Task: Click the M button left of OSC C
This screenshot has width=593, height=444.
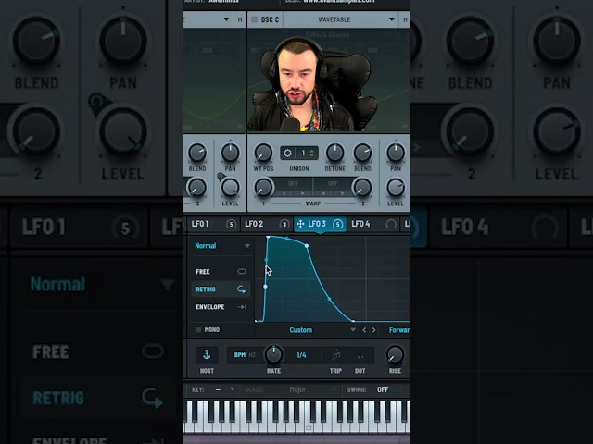Action: pos(240,19)
